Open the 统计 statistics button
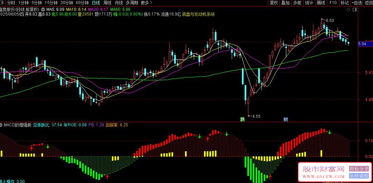373x183 pixels. click(x=309, y=3)
